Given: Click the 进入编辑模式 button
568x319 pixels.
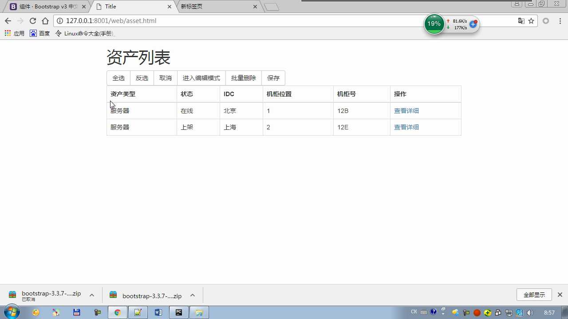Looking at the screenshot, I should (201, 78).
